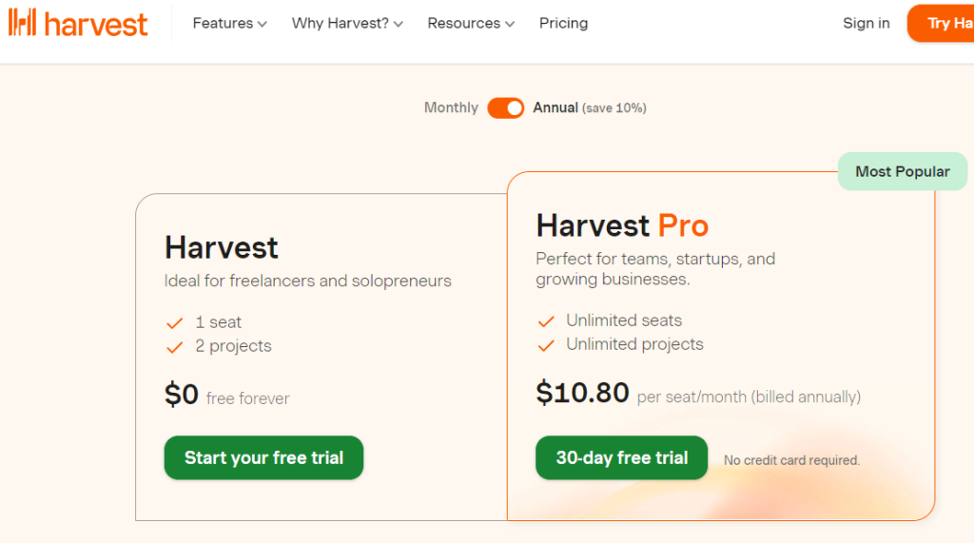Click the Most Popular badge

coord(902,172)
